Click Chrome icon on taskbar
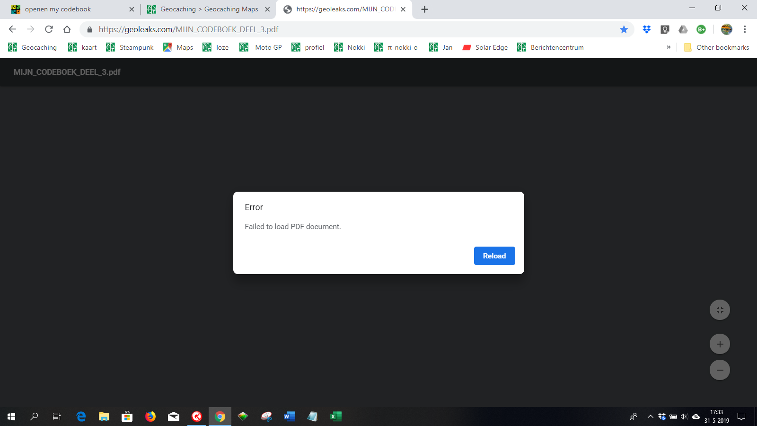 click(x=220, y=417)
